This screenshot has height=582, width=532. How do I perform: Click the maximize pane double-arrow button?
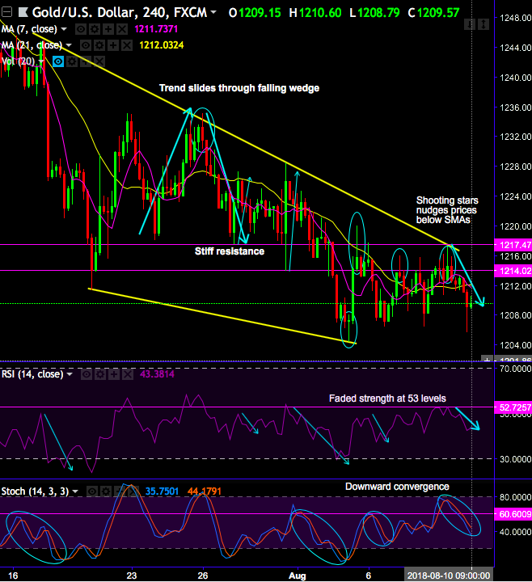pyautogui.click(x=483, y=24)
